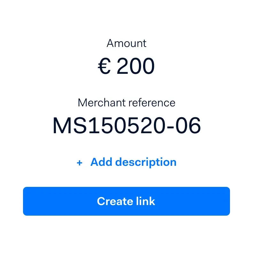Focus the € 200 amount field

point(126,67)
